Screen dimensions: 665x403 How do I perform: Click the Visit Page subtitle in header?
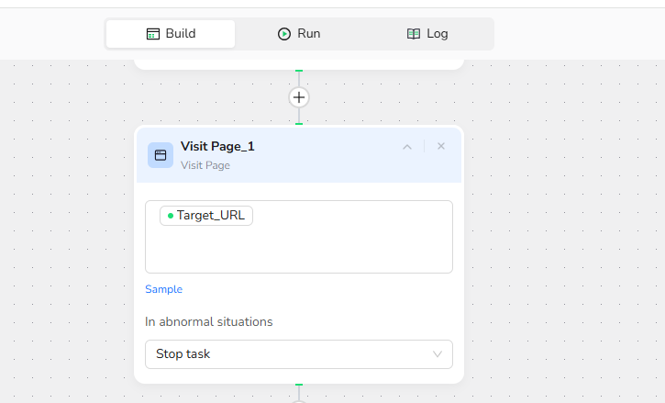pyautogui.click(x=205, y=165)
